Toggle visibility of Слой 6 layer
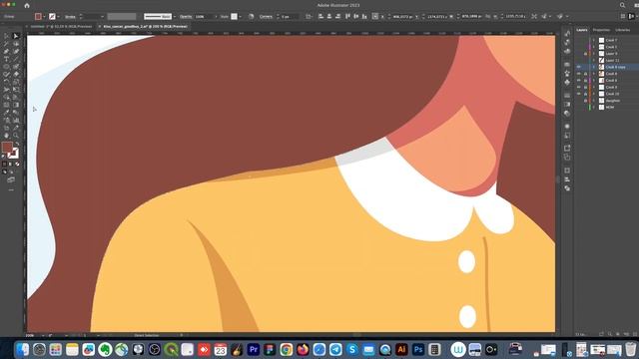This screenshot has height=359, width=639. tap(579, 81)
